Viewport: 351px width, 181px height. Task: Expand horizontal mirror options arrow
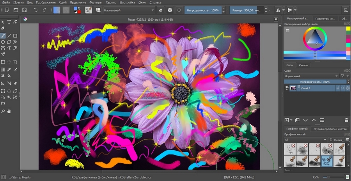click(x=284, y=10)
